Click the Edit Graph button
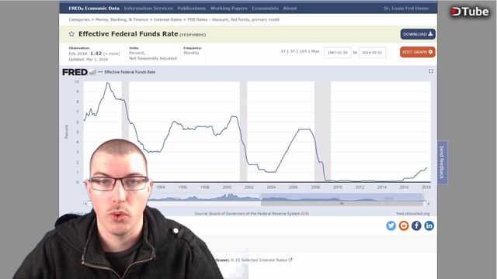 (x=418, y=52)
